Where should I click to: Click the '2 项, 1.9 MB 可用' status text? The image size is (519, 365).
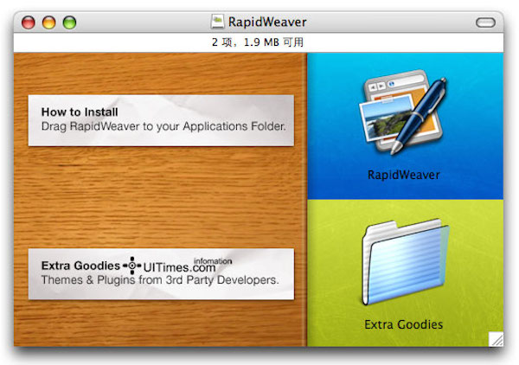[x=258, y=42]
